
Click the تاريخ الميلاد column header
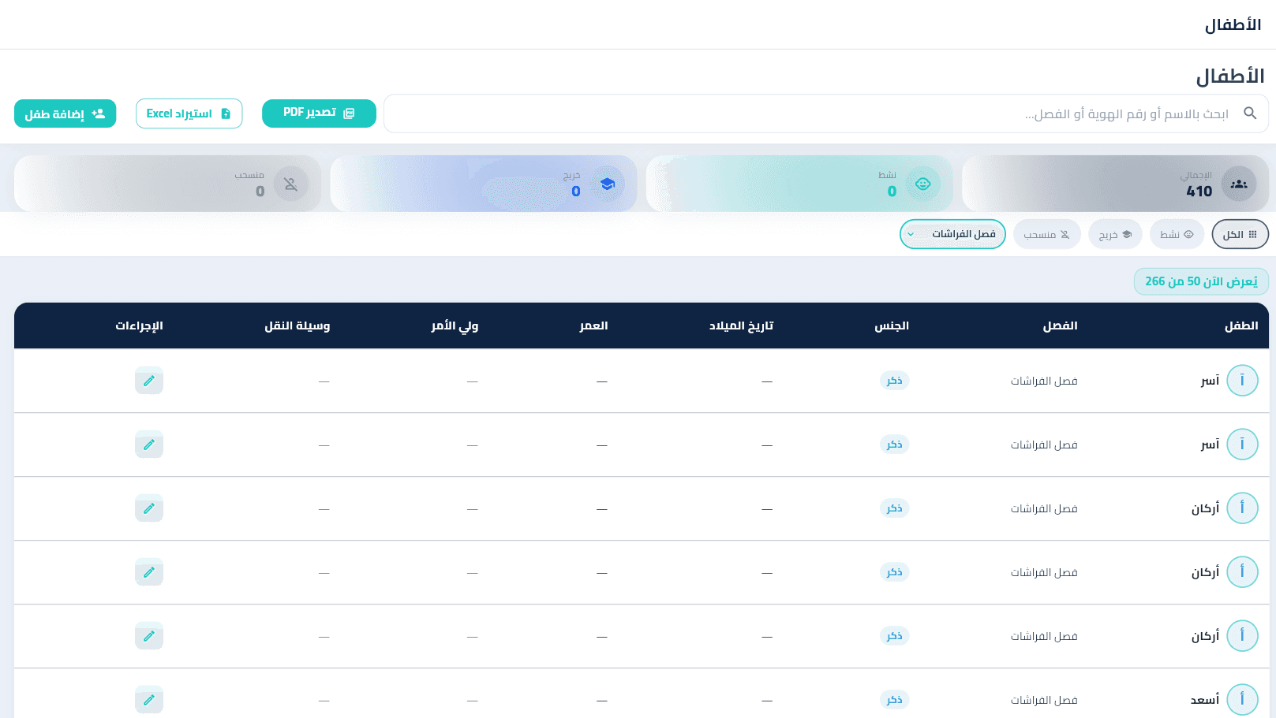[x=741, y=326]
